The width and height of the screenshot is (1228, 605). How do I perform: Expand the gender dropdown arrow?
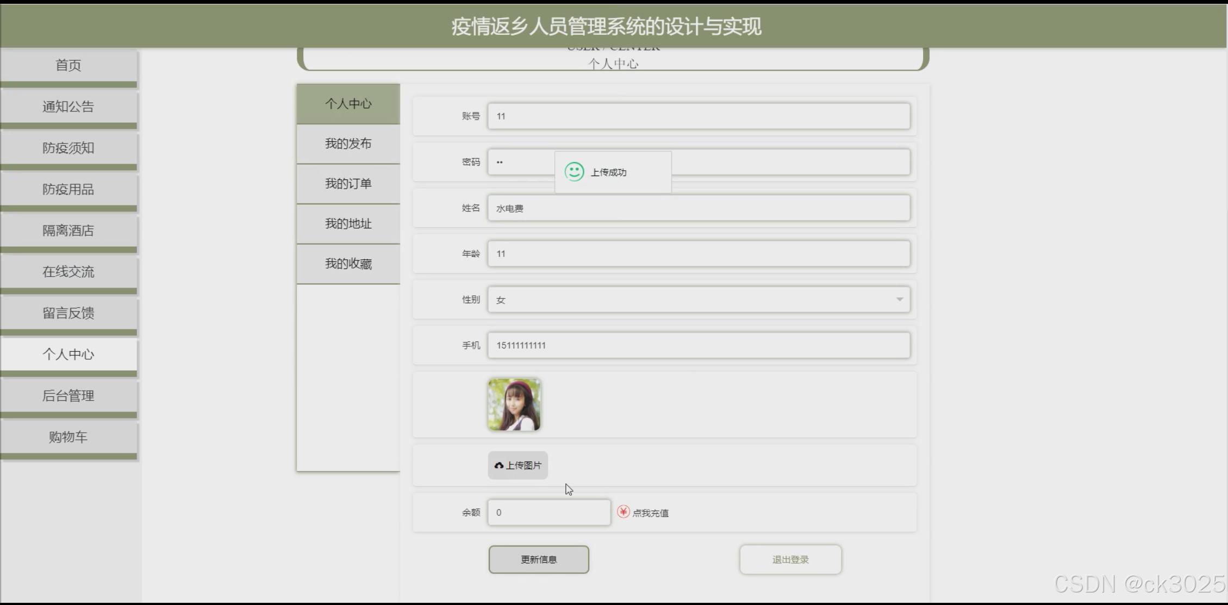[x=899, y=300]
